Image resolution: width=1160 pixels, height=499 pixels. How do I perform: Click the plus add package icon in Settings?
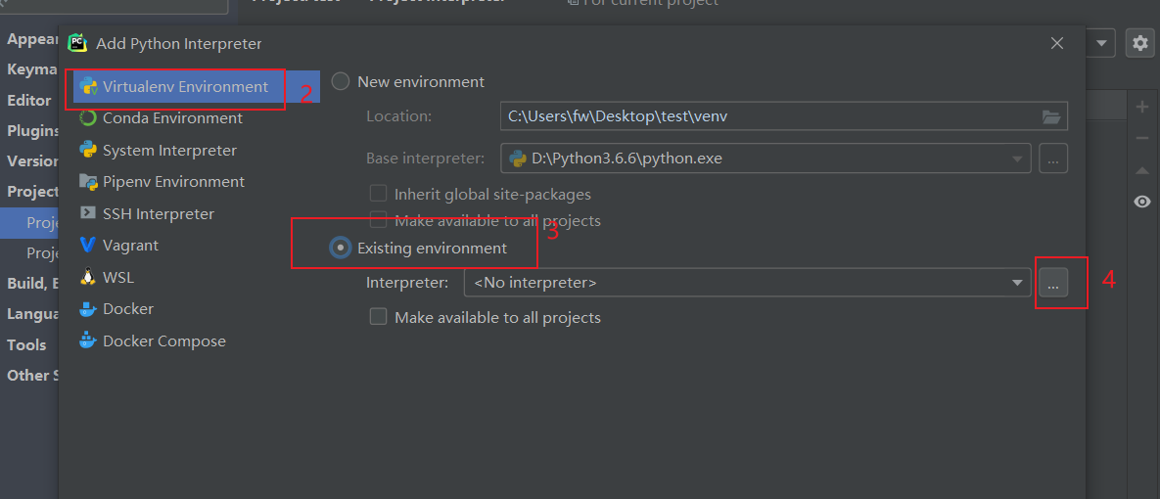click(1141, 108)
